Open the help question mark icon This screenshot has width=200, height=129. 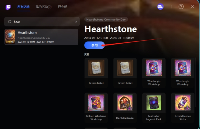pyautogui.click(x=181, y=7)
